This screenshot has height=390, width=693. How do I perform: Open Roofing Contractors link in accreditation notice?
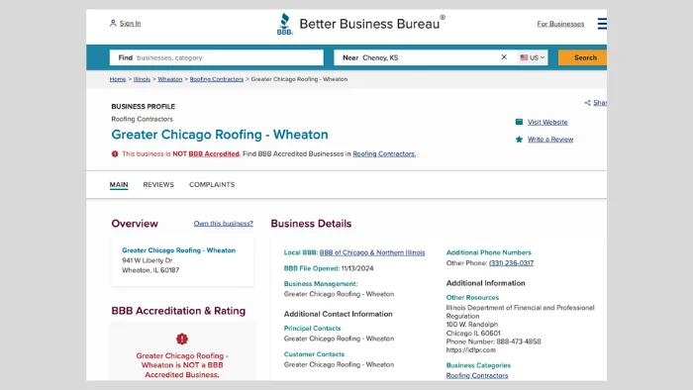coord(384,153)
